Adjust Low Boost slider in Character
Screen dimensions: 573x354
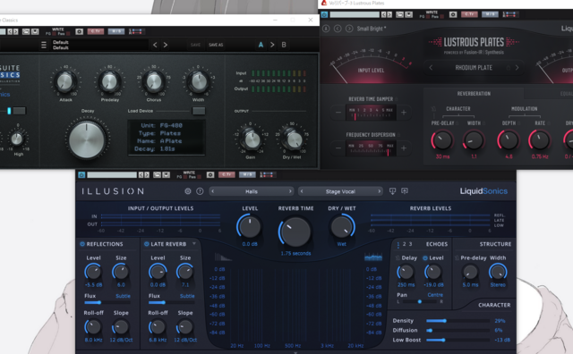[458, 340]
